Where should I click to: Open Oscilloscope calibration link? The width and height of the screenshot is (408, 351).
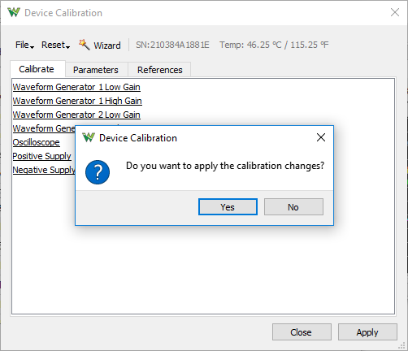36,142
